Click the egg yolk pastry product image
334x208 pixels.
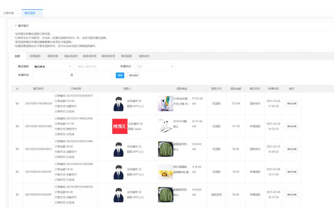(165, 172)
